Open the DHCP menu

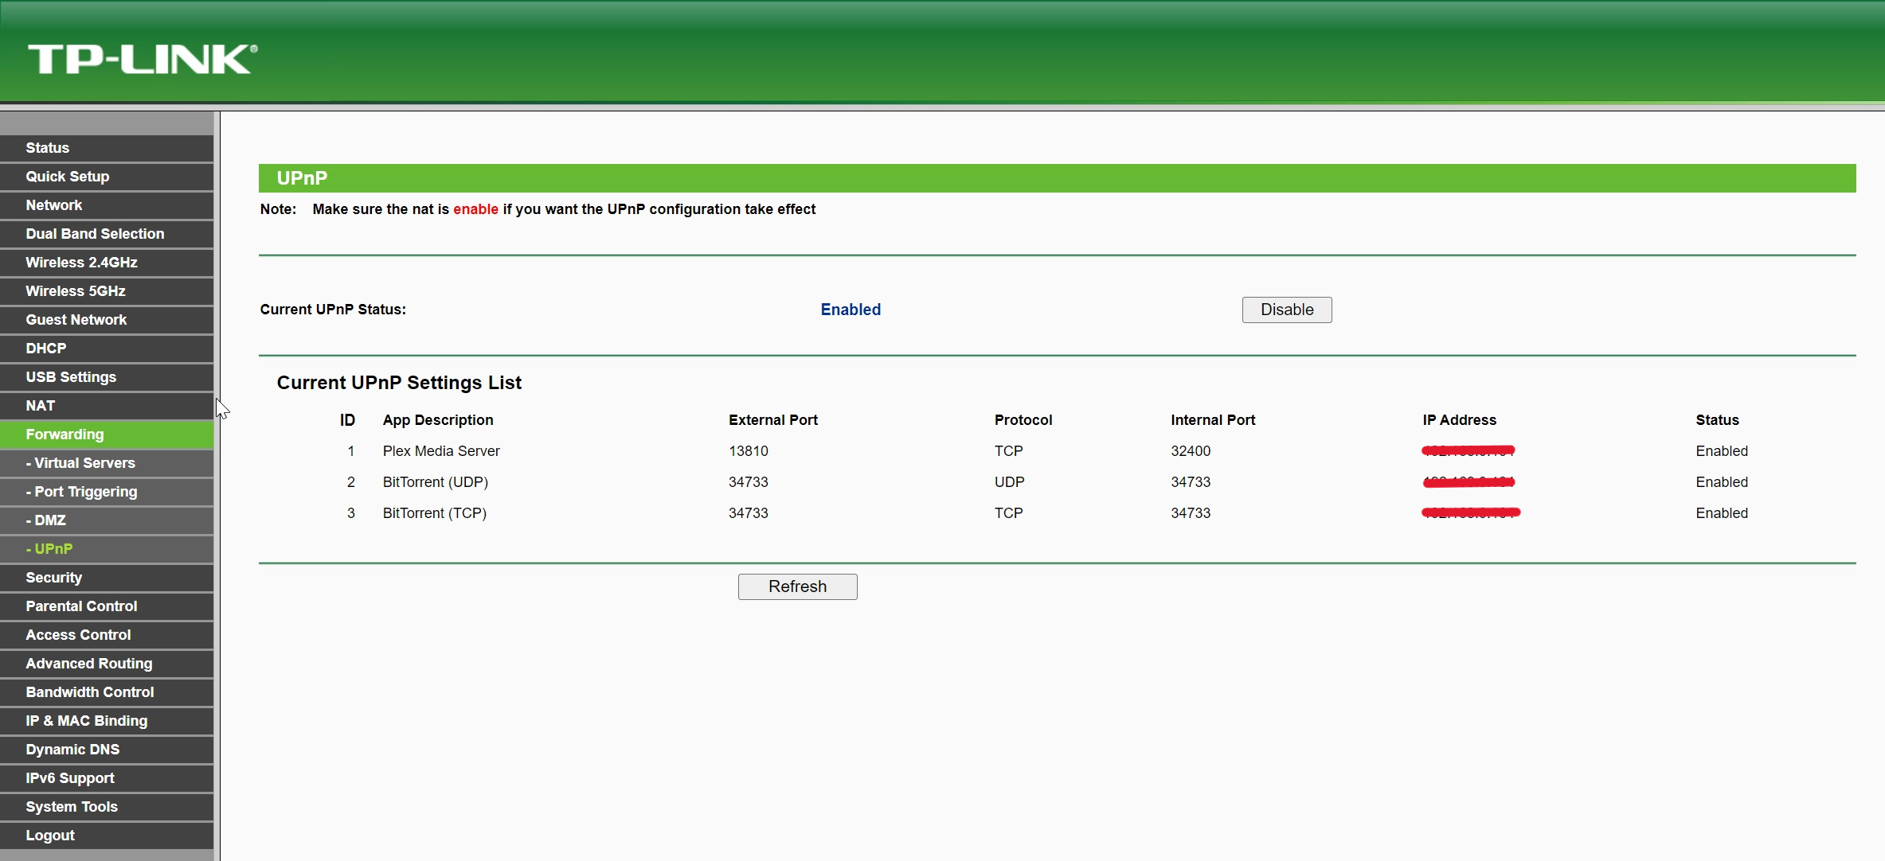coord(107,349)
